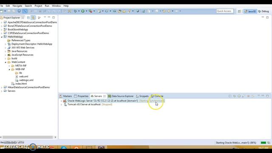Image resolution: width=272 pixels, height=153 pixels.
Task: Open the Run button dropdown arrow
Action: click(x=86, y=11)
